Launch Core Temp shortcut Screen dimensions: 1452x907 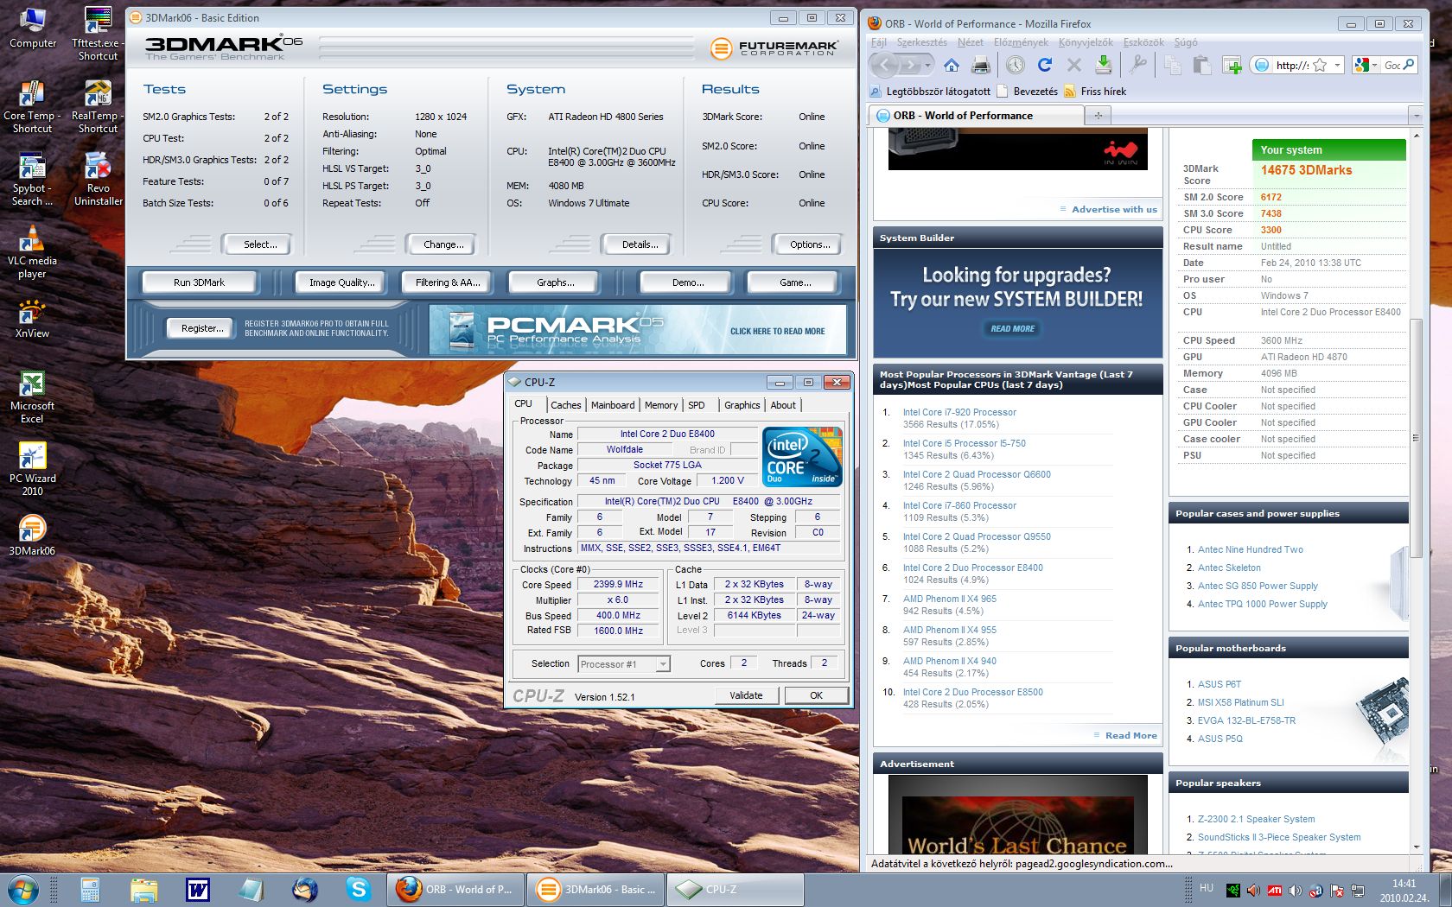tap(32, 106)
